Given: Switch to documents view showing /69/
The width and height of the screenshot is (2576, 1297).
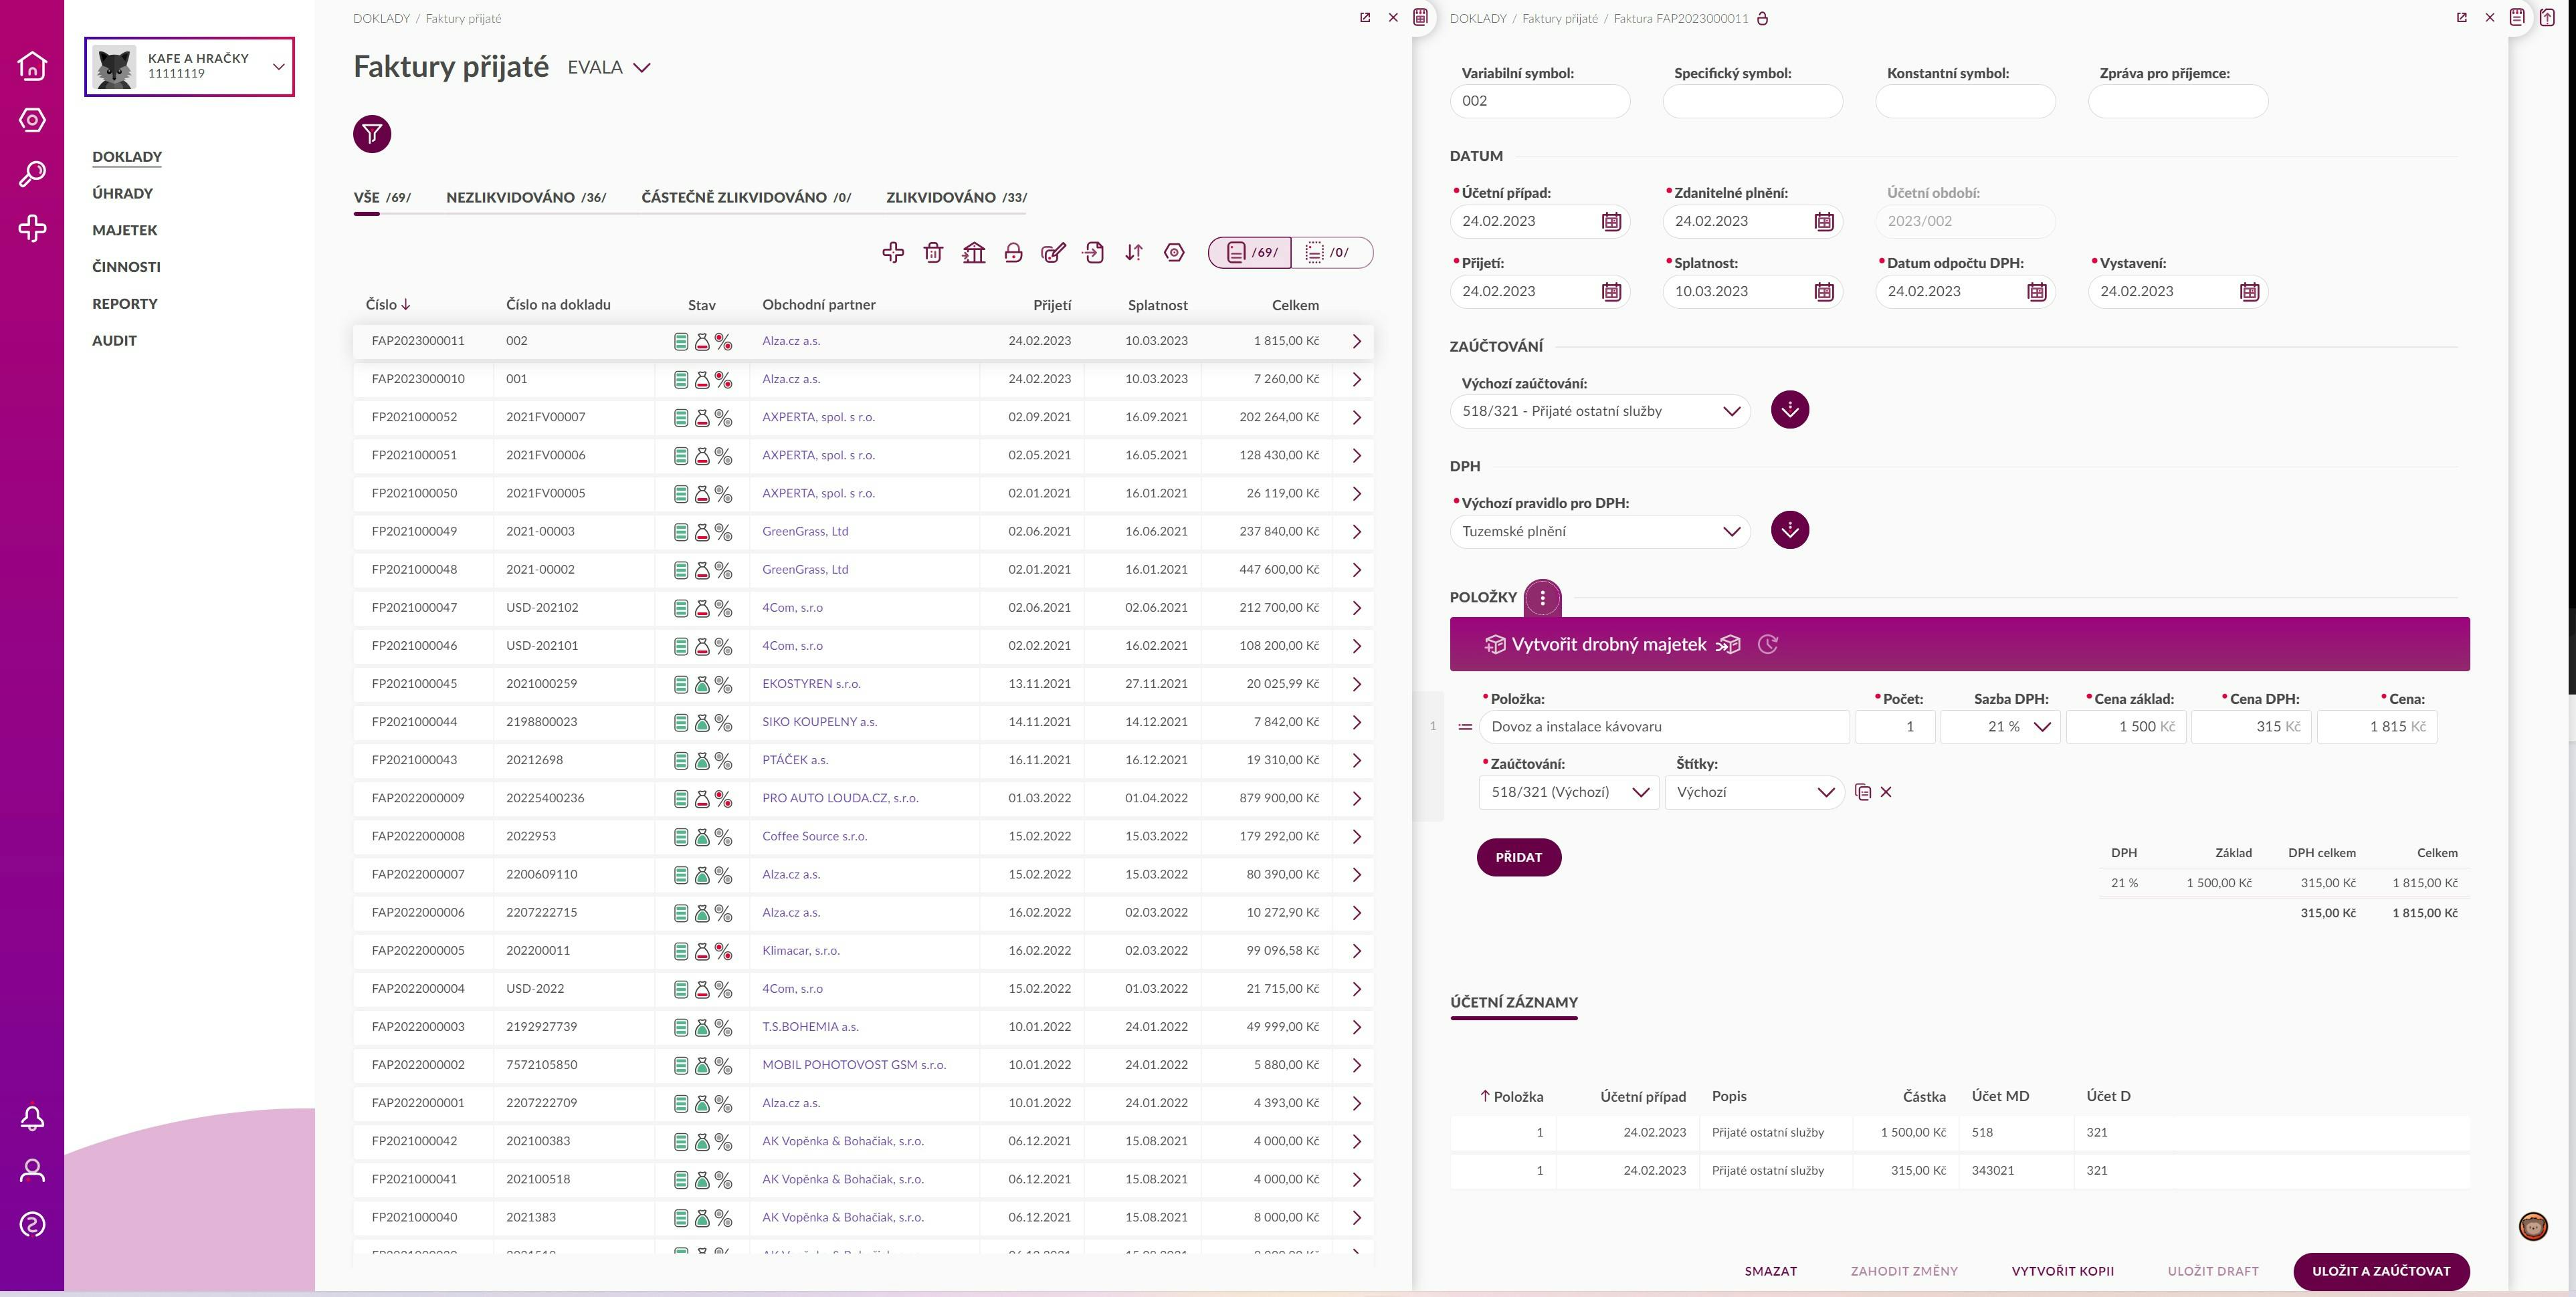Looking at the screenshot, I should click(1251, 253).
